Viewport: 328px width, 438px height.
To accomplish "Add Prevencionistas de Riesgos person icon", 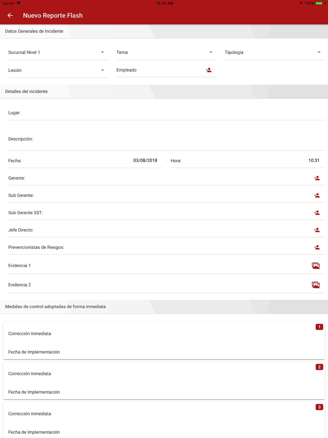I will [x=317, y=247].
